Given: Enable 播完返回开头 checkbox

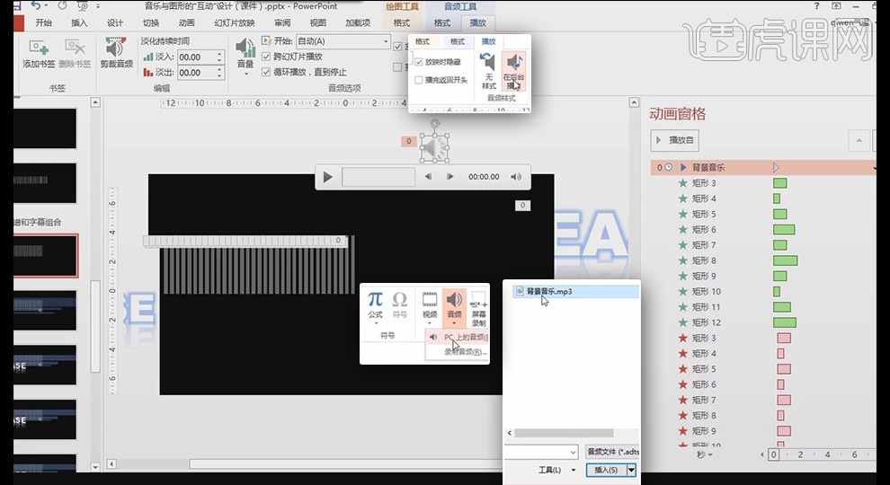Looking at the screenshot, I should [x=419, y=80].
